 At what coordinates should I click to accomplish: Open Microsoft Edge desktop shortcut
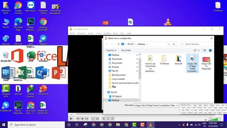pyautogui.click(x=18, y=25)
